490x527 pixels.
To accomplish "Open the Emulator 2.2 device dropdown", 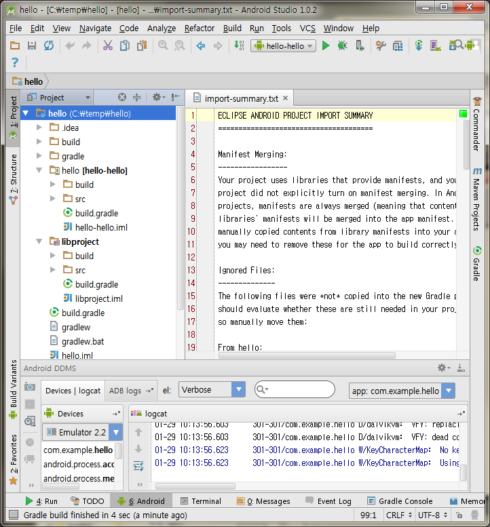I will pyautogui.click(x=82, y=432).
